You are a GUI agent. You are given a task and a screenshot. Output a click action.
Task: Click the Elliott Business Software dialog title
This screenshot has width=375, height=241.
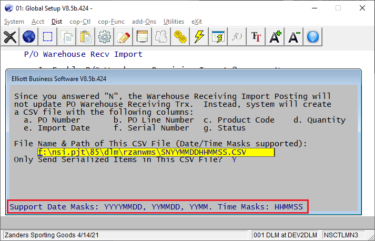59,79
